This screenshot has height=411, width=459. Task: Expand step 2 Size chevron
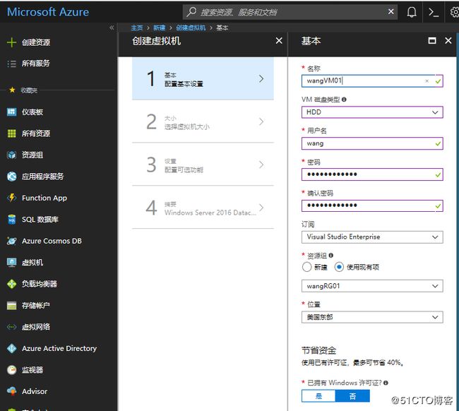261,121
